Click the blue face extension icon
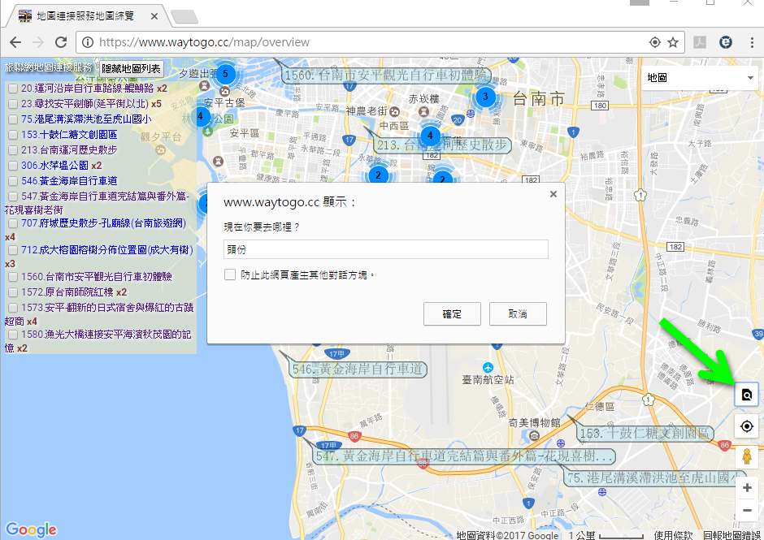This screenshot has height=540, width=764. click(726, 42)
